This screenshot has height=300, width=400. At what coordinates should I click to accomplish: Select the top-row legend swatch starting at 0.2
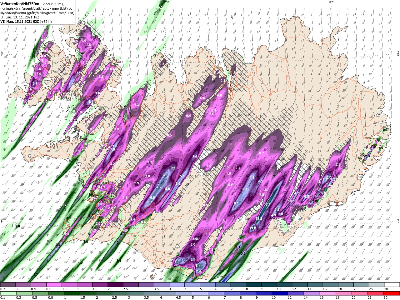[x=8, y=285]
